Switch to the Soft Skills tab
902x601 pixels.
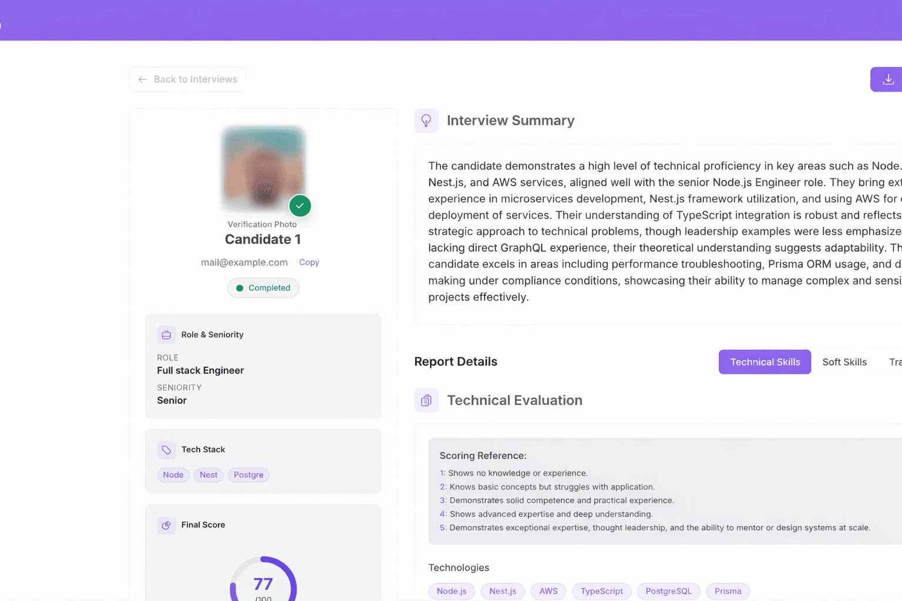(x=844, y=362)
